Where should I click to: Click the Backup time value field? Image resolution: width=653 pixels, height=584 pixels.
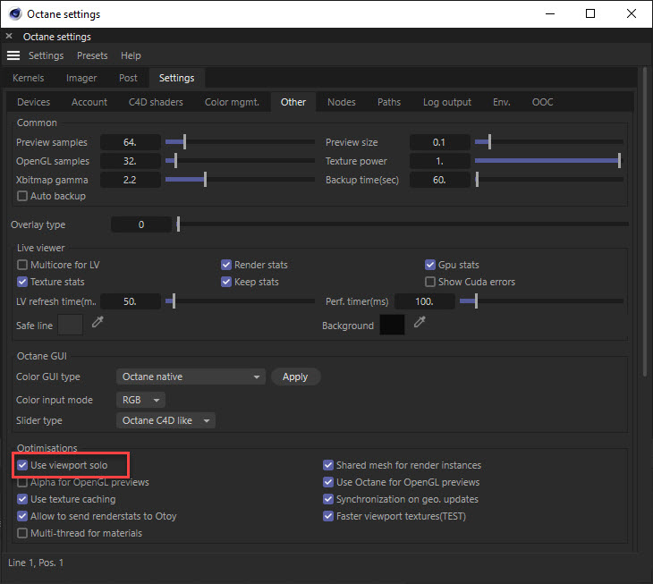click(440, 180)
